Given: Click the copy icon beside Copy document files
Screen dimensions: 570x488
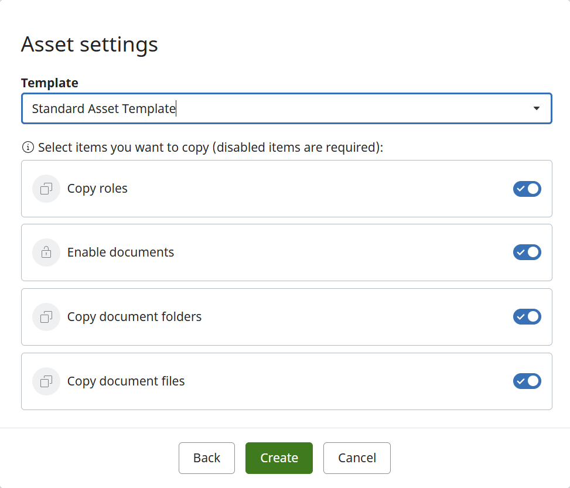Looking at the screenshot, I should point(46,381).
